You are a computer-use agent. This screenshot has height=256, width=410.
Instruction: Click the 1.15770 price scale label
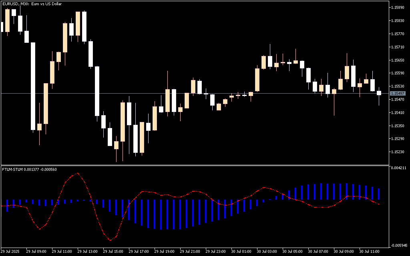[x=398, y=34]
